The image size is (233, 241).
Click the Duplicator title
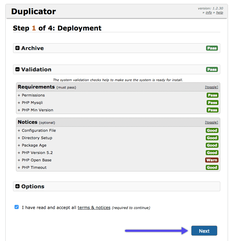coord(33,12)
